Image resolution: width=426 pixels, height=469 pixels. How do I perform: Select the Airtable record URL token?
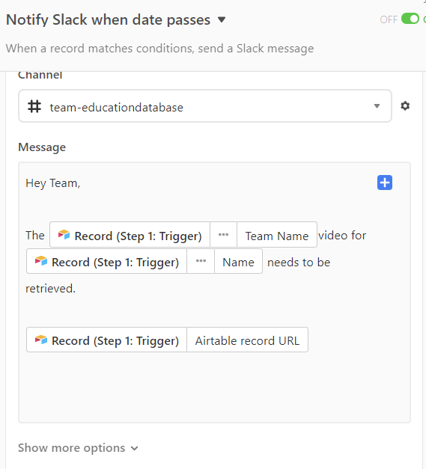pyautogui.click(x=247, y=340)
